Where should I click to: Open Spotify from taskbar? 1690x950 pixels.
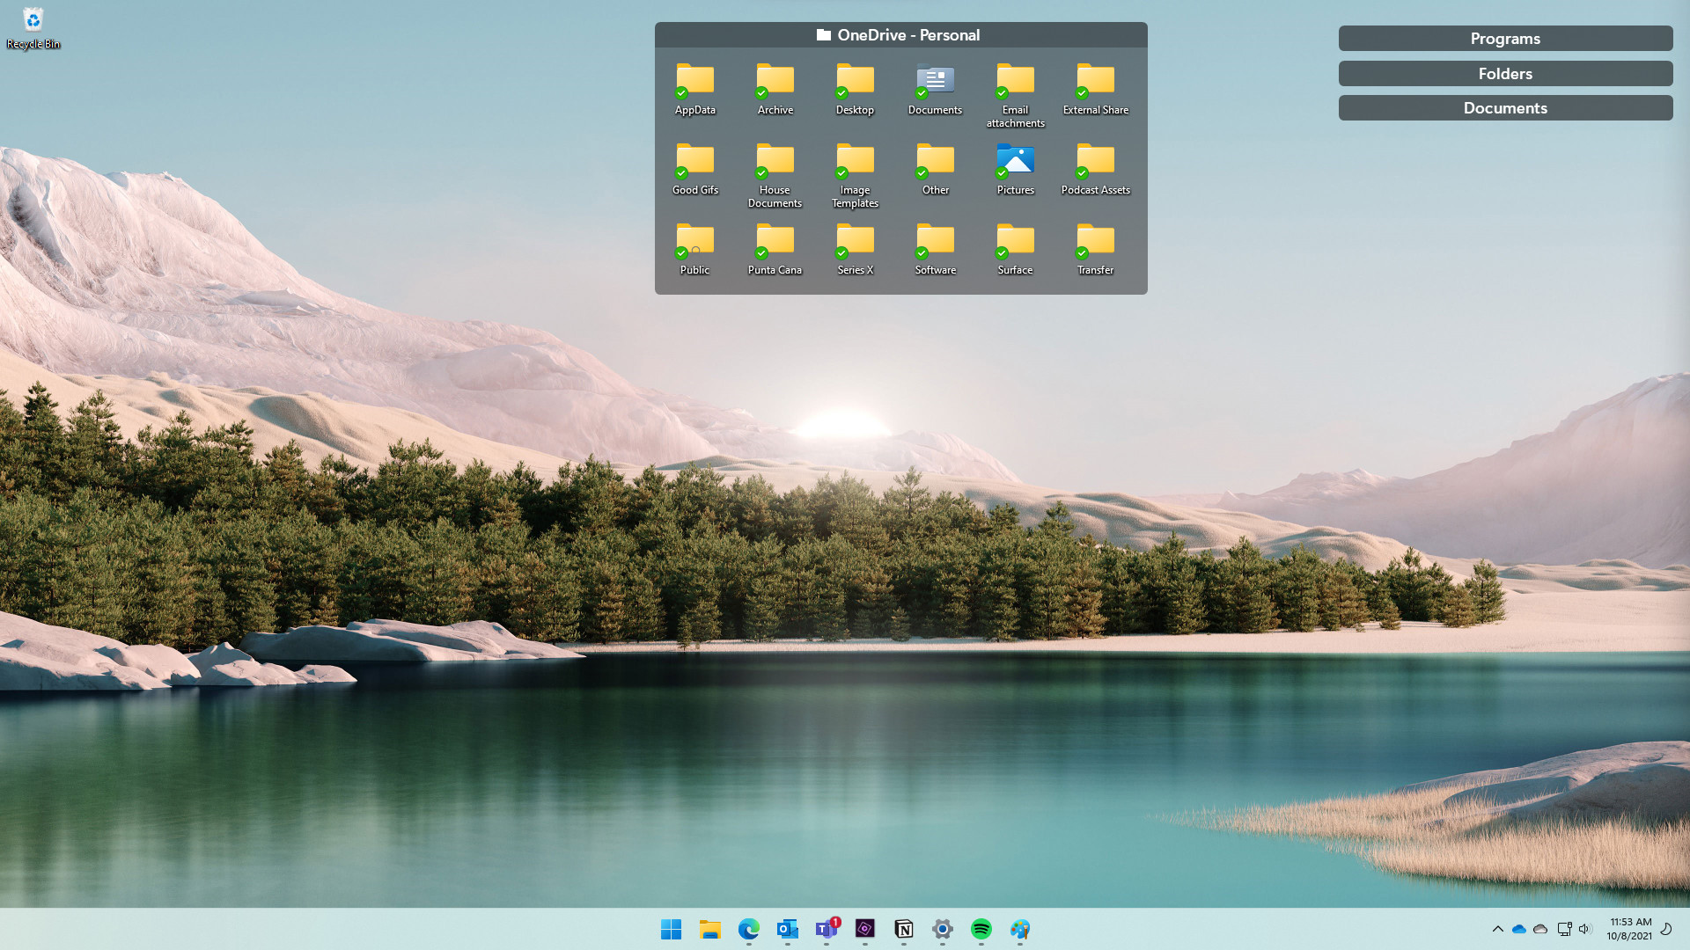981,929
